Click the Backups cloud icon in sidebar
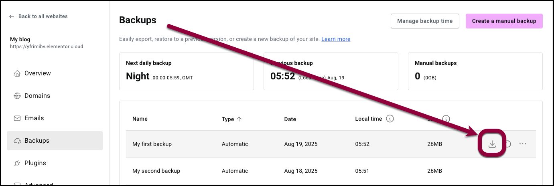The width and height of the screenshot is (554, 186). [x=17, y=141]
